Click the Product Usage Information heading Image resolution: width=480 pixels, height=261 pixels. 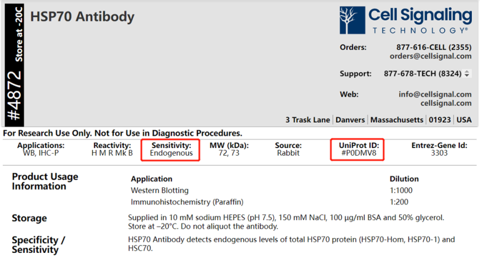point(45,181)
